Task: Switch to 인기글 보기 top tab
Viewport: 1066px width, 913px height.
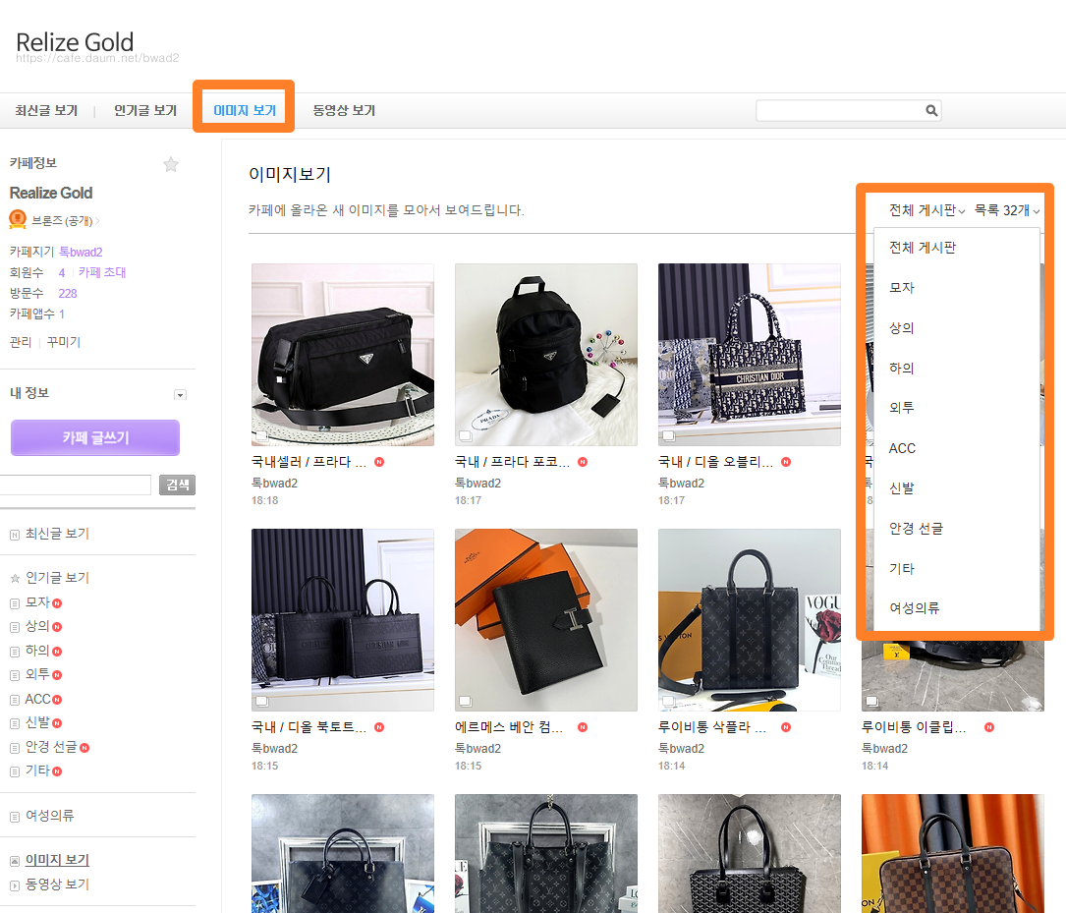Action: tap(145, 110)
